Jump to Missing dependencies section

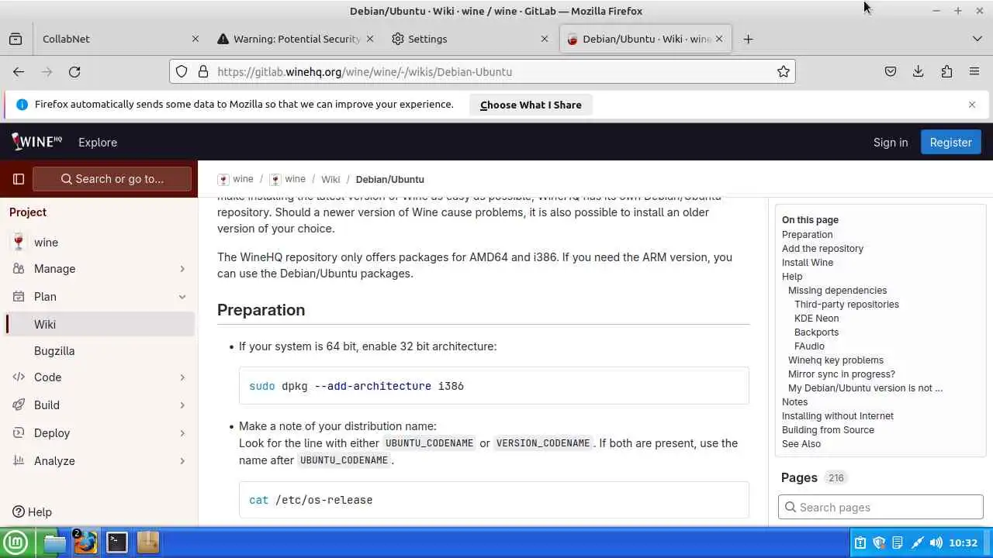tap(837, 290)
